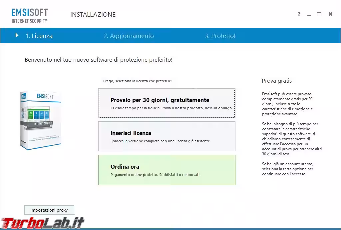Open Impostazioni proxy settings
The height and width of the screenshot is (230, 341).
[x=49, y=210]
